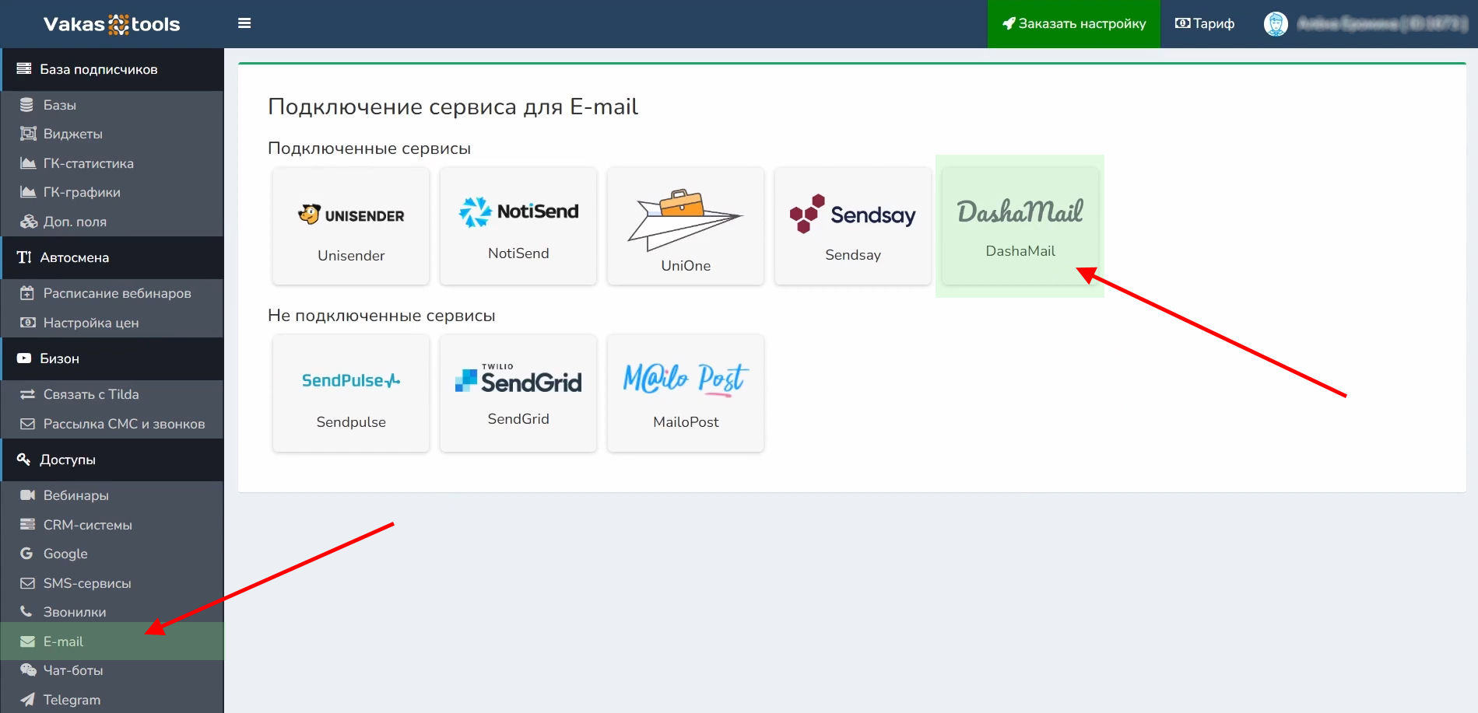Expand the База подписчиков sidebar section
Viewport: 1478px width, 713px height.
pos(99,69)
